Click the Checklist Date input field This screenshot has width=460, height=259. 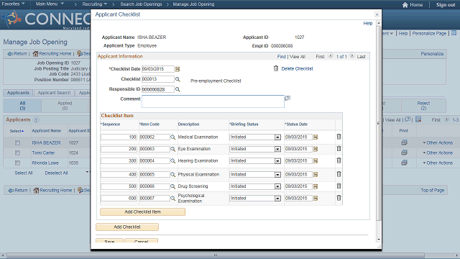click(x=158, y=69)
